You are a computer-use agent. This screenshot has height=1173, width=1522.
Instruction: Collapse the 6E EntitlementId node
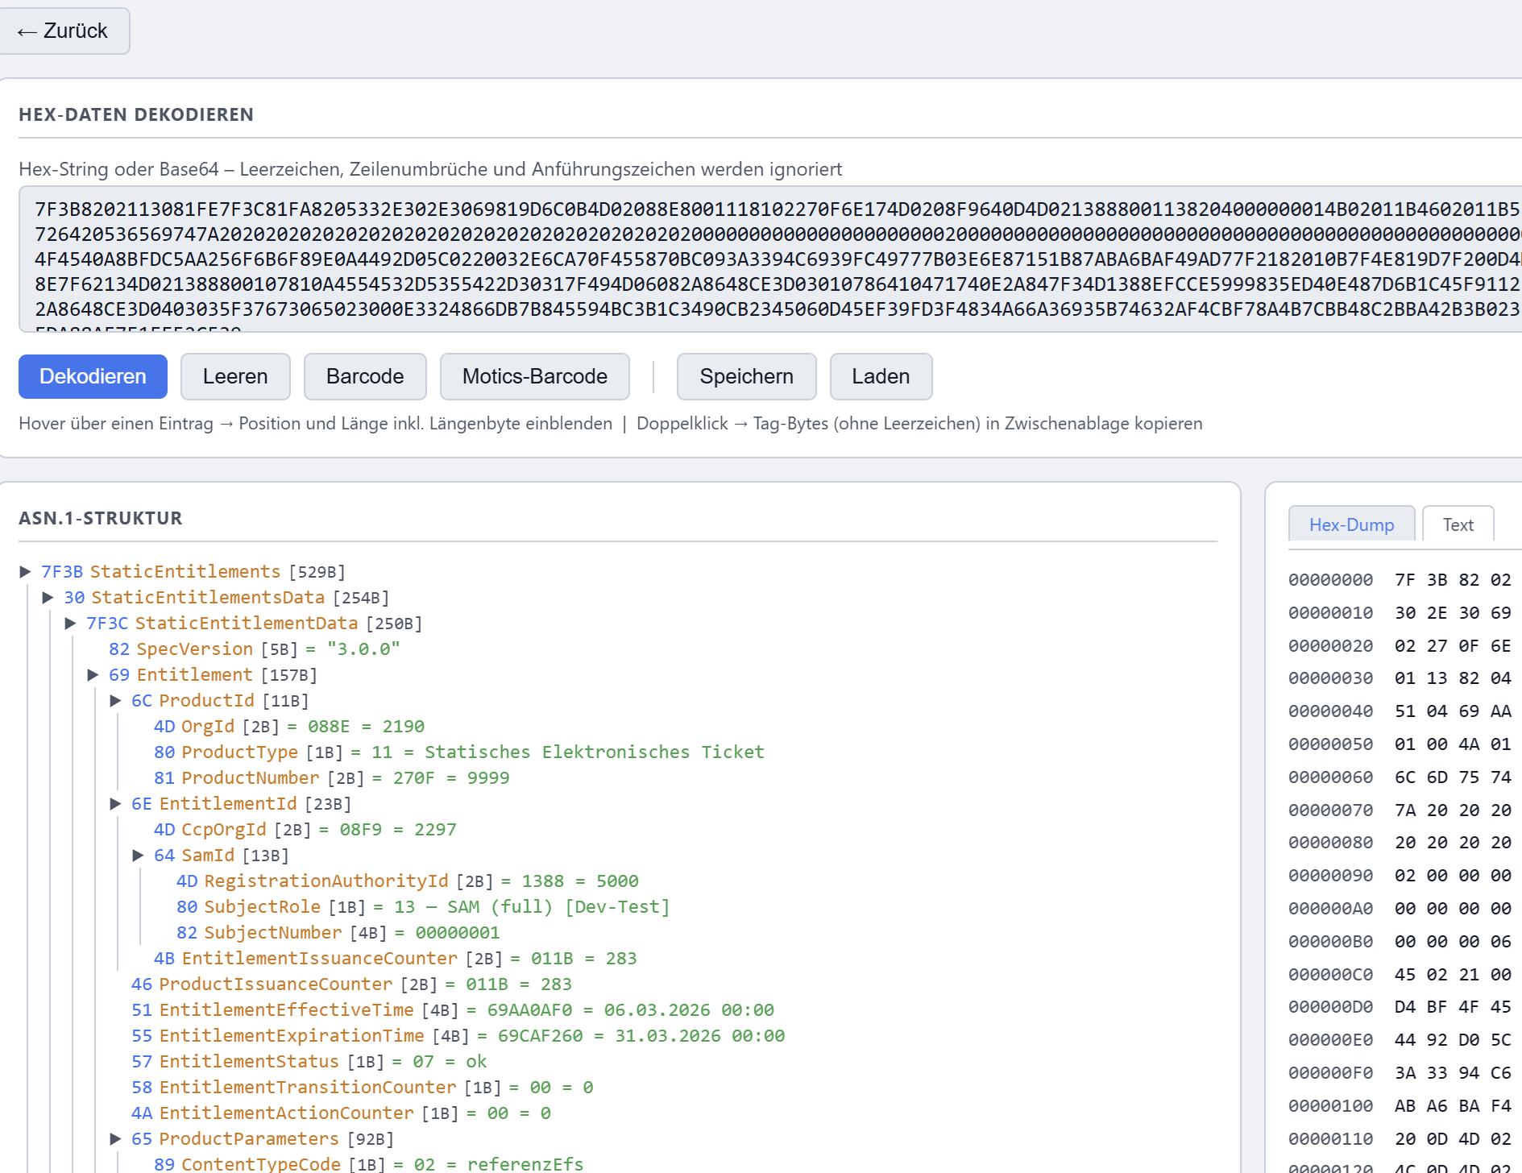pyautogui.click(x=115, y=803)
